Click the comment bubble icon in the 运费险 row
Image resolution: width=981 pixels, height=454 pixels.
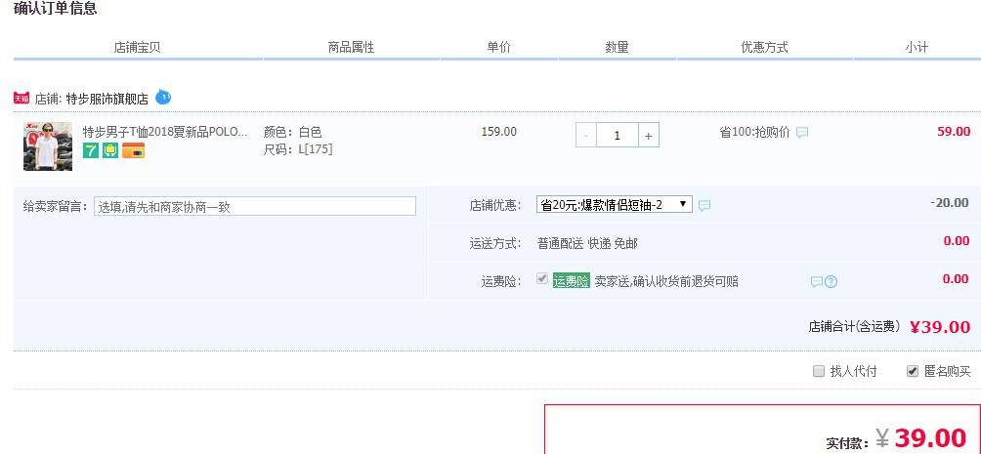tap(817, 282)
